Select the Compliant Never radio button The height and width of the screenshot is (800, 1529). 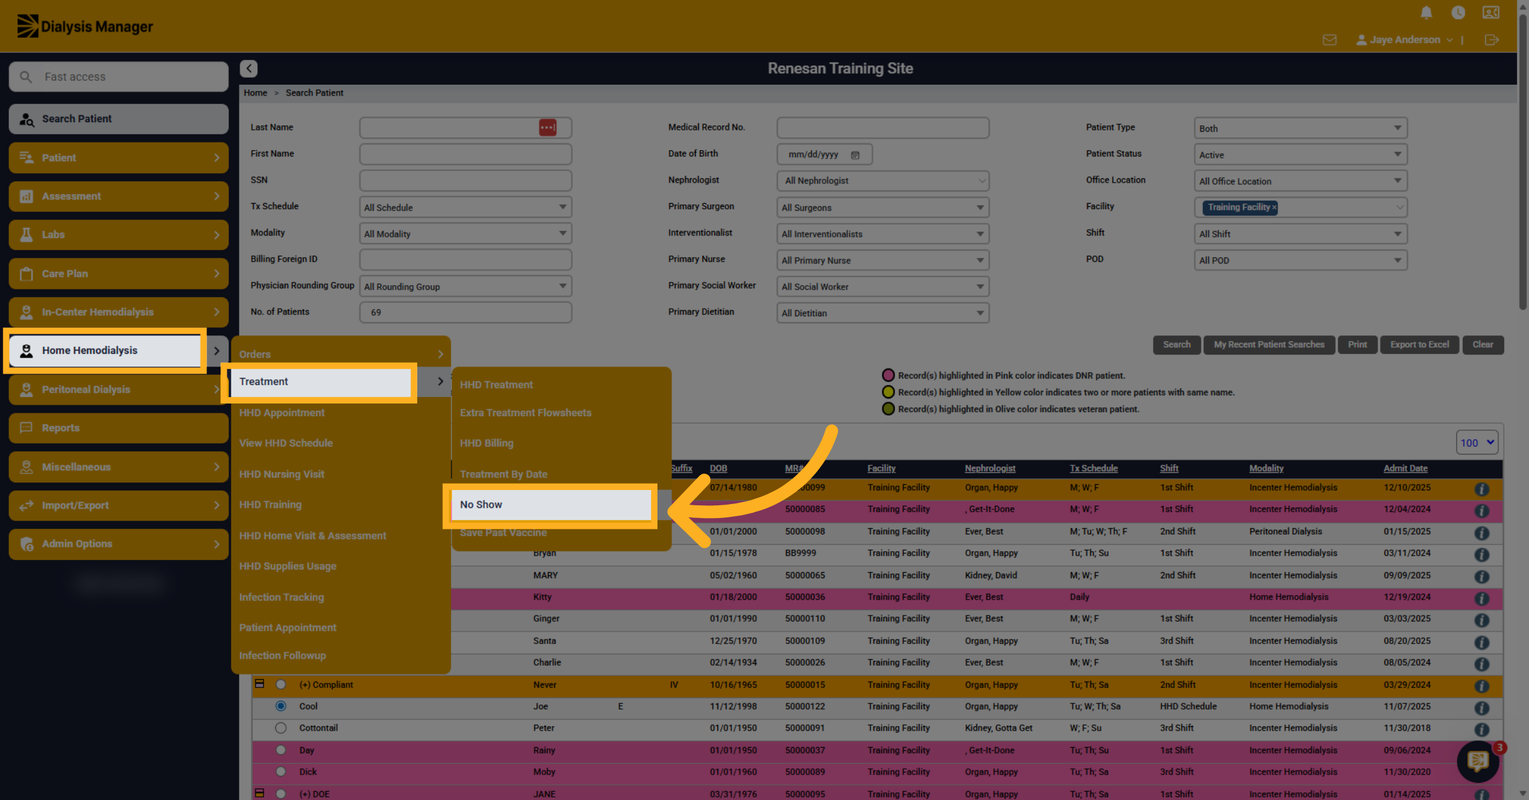280,684
